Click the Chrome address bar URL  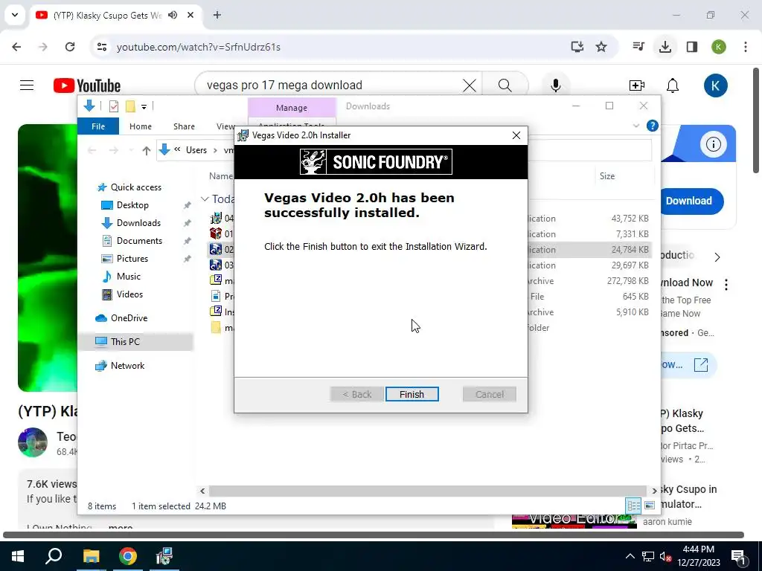click(198, 47)
